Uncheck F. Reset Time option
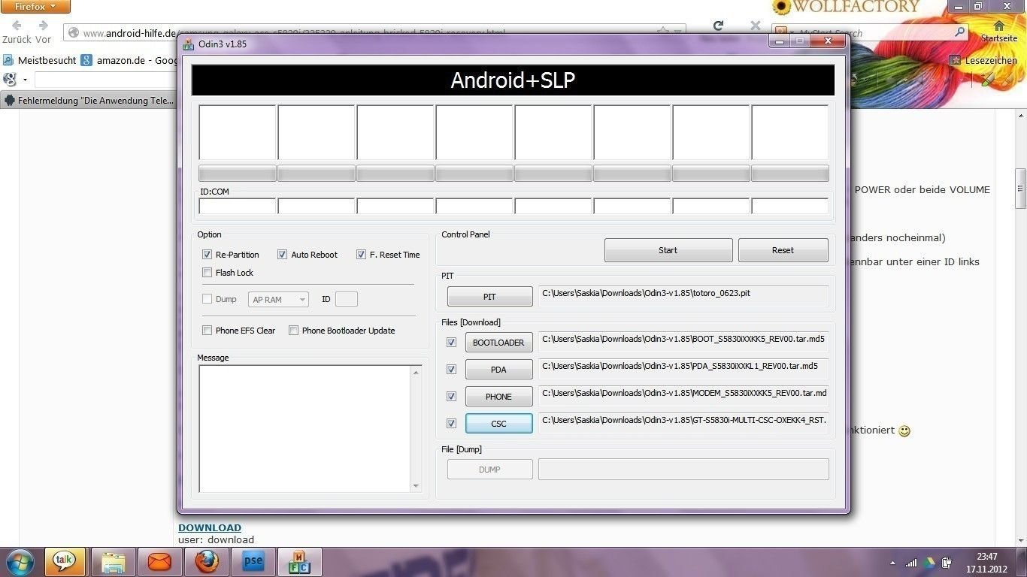 click(x=362, y=255)
